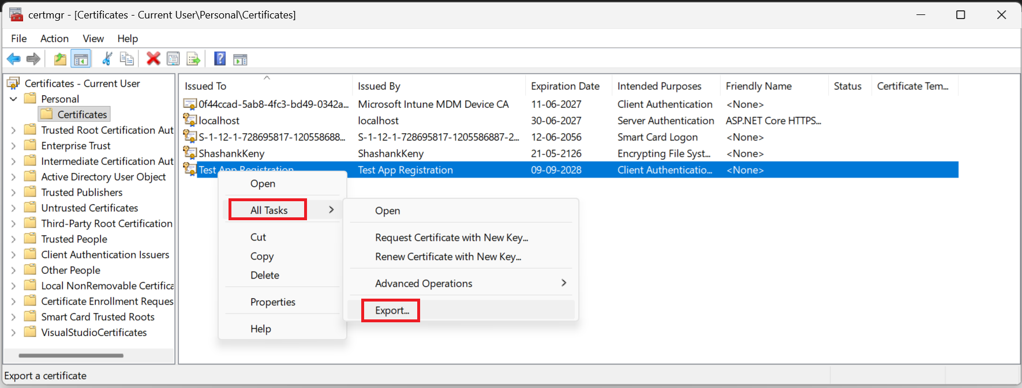The width and height of the screenshot is (1022, 388).
Task: Expand Intermediate Certification Authorities node
Action: pos(13,161)
